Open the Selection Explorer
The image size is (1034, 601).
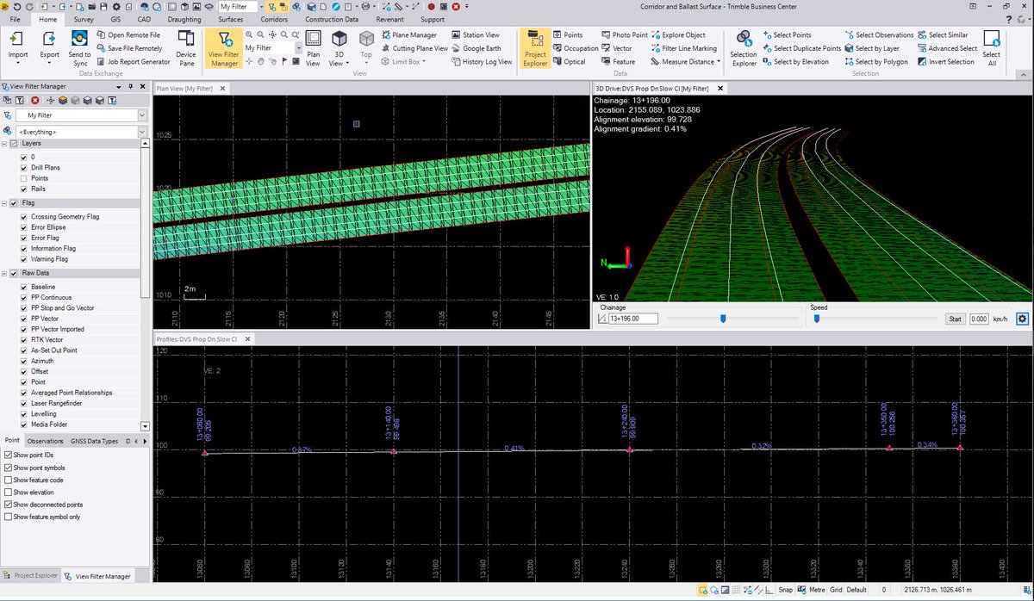742,48
